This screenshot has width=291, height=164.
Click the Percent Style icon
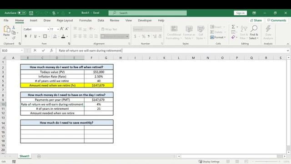point(144,36)
